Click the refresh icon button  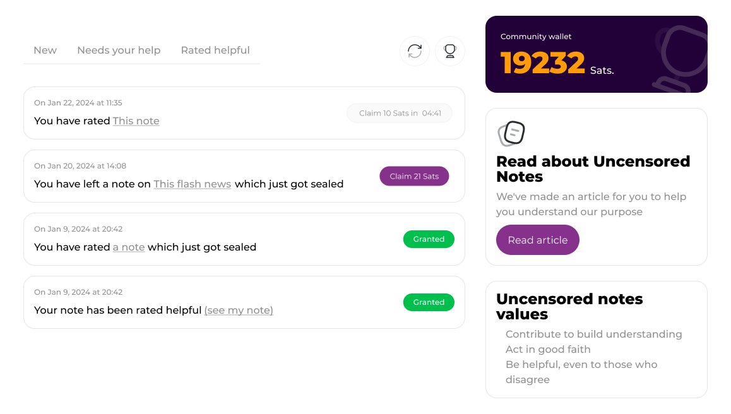415,51
